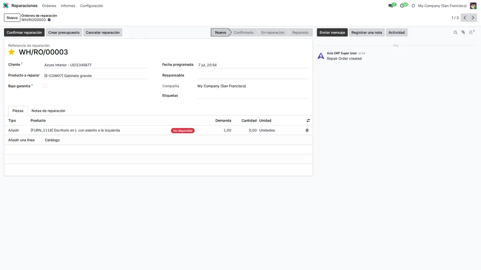Switch company via My Company (San Francisco)

point(442,6)
